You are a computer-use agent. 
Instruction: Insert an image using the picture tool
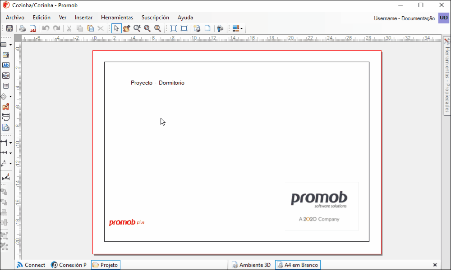tap(6, 55)
